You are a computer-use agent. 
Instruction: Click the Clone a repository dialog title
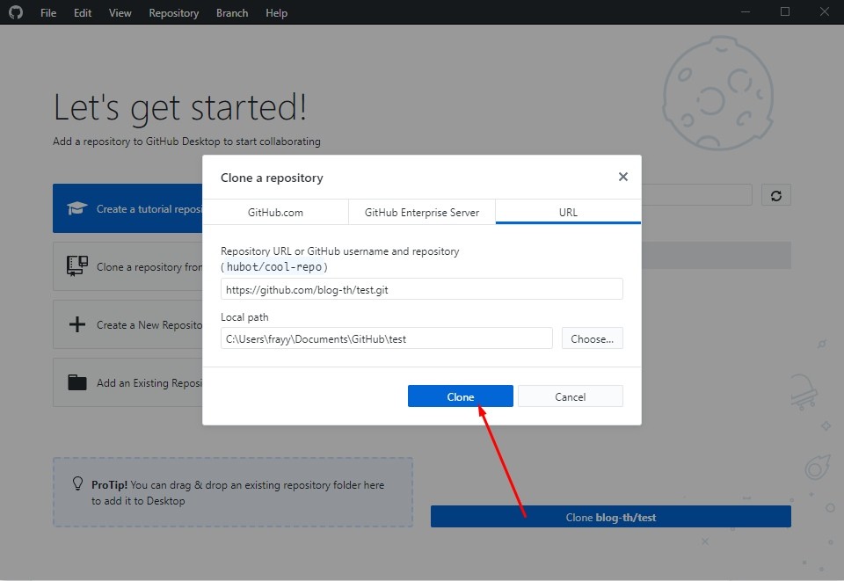(272, 178)
